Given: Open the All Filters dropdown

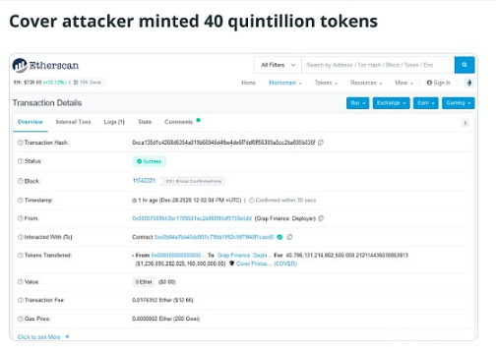Looking at the screenshot, I should tap(278, 65).
